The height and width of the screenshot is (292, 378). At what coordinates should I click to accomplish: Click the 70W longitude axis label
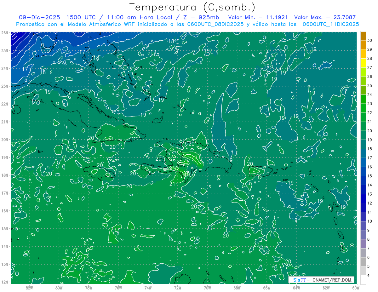[x=207, y=287]
